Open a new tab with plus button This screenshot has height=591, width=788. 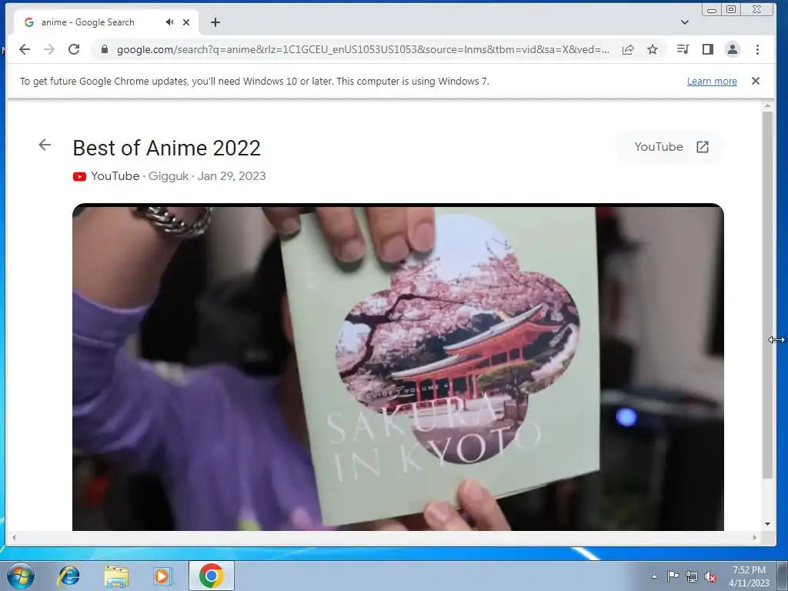[215, 22]
